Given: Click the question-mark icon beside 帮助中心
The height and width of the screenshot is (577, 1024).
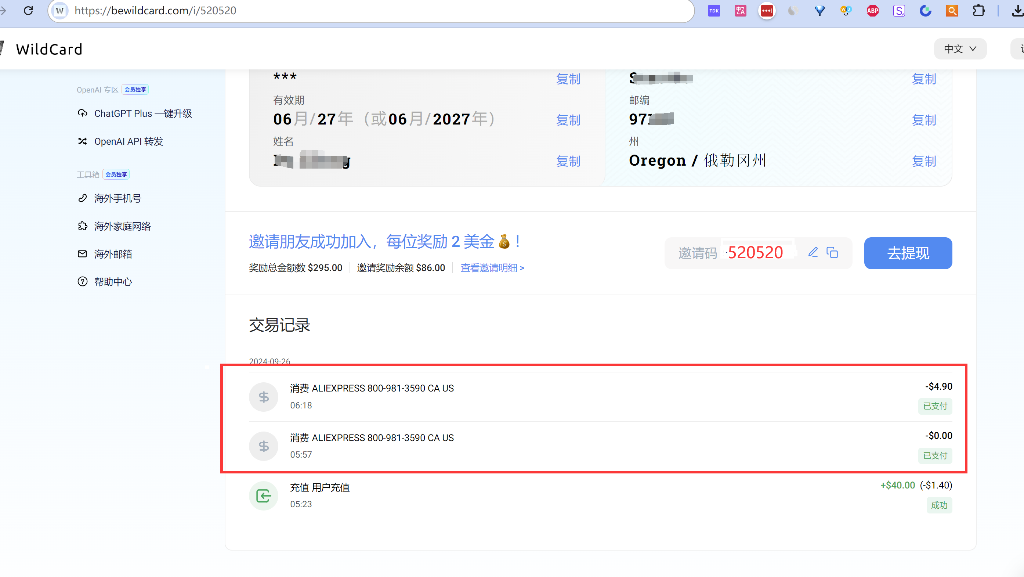Looking at the screenshot, I should coord(82,282).
